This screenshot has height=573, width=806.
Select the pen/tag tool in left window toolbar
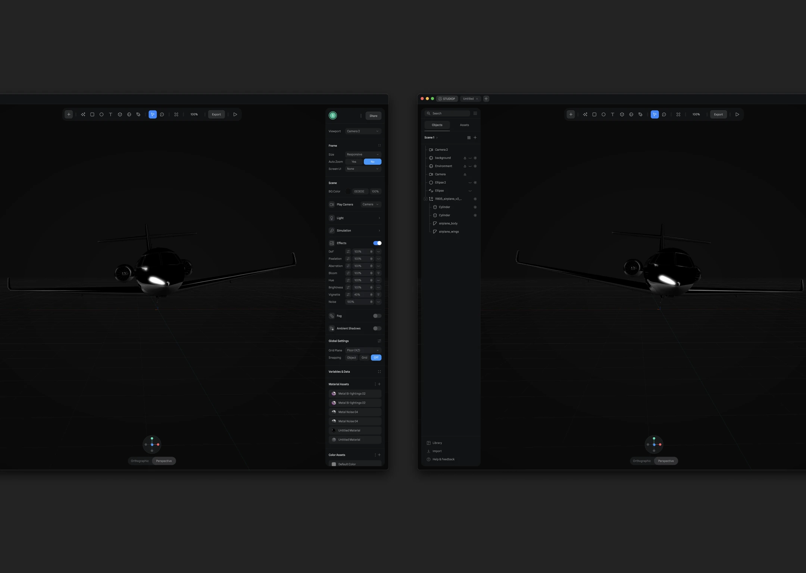coord(138,115)
